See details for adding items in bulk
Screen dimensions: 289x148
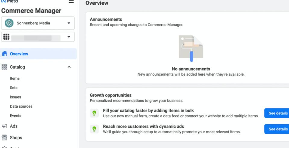[x=277, y=113]
